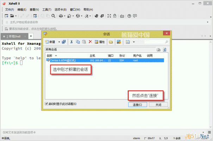213x141 pixels.
Task: Sort by the 名称 column header
Action: 67,55
